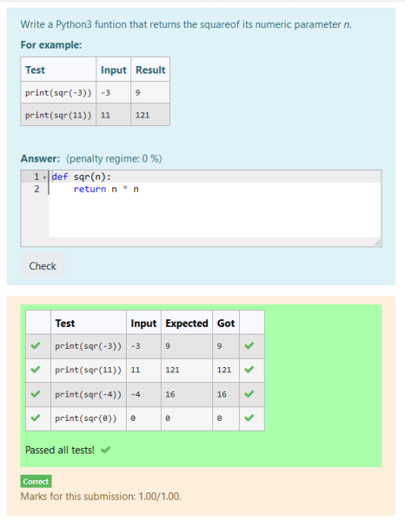Click the example table Input header

click(114, 70)
